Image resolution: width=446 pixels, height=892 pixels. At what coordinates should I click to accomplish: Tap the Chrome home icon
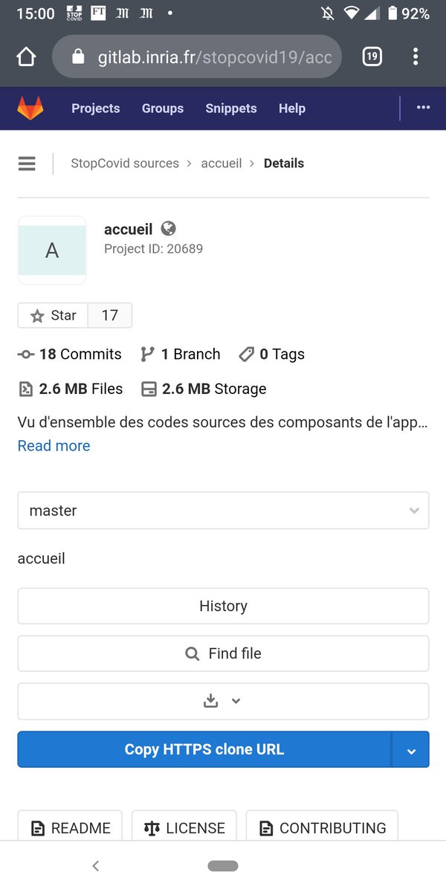tap(26, 56)
